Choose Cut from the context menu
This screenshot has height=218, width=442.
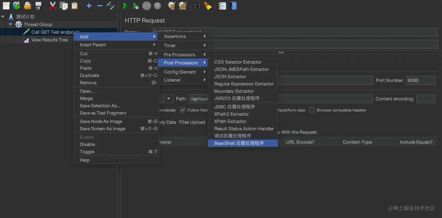click(116, 53)
